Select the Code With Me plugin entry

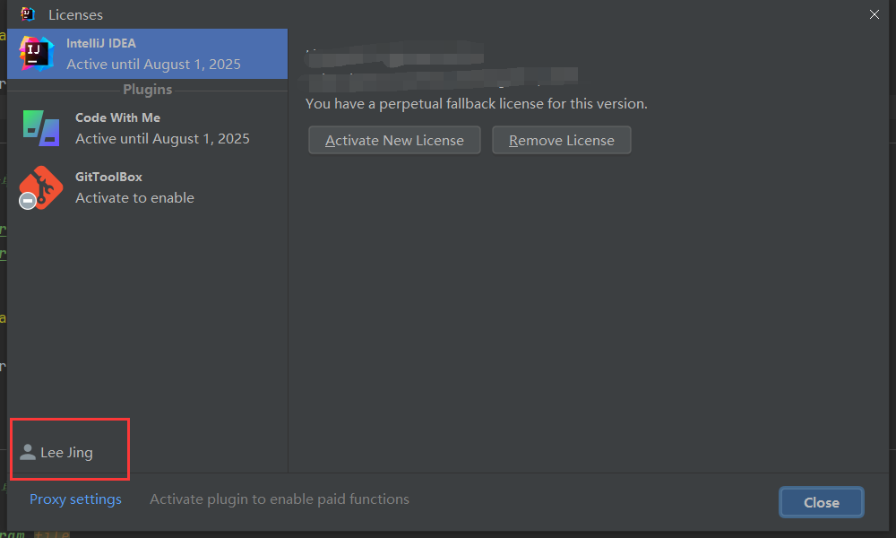point(148,128)
